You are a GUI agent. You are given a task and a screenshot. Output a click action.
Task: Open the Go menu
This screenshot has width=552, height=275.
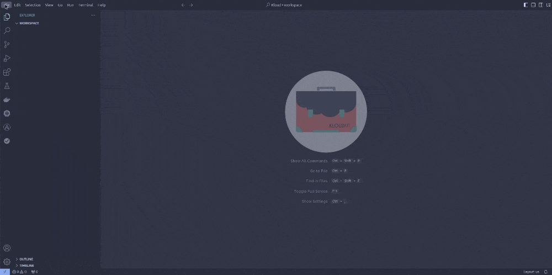point(60,5)
